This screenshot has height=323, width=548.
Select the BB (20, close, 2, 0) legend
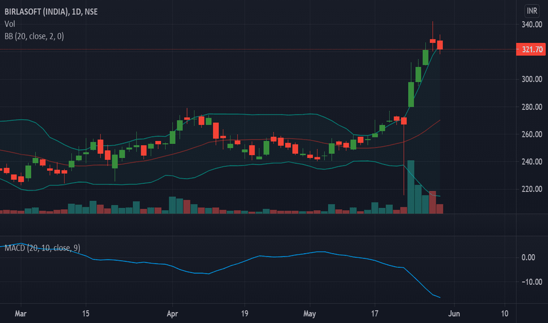[34, 36]
